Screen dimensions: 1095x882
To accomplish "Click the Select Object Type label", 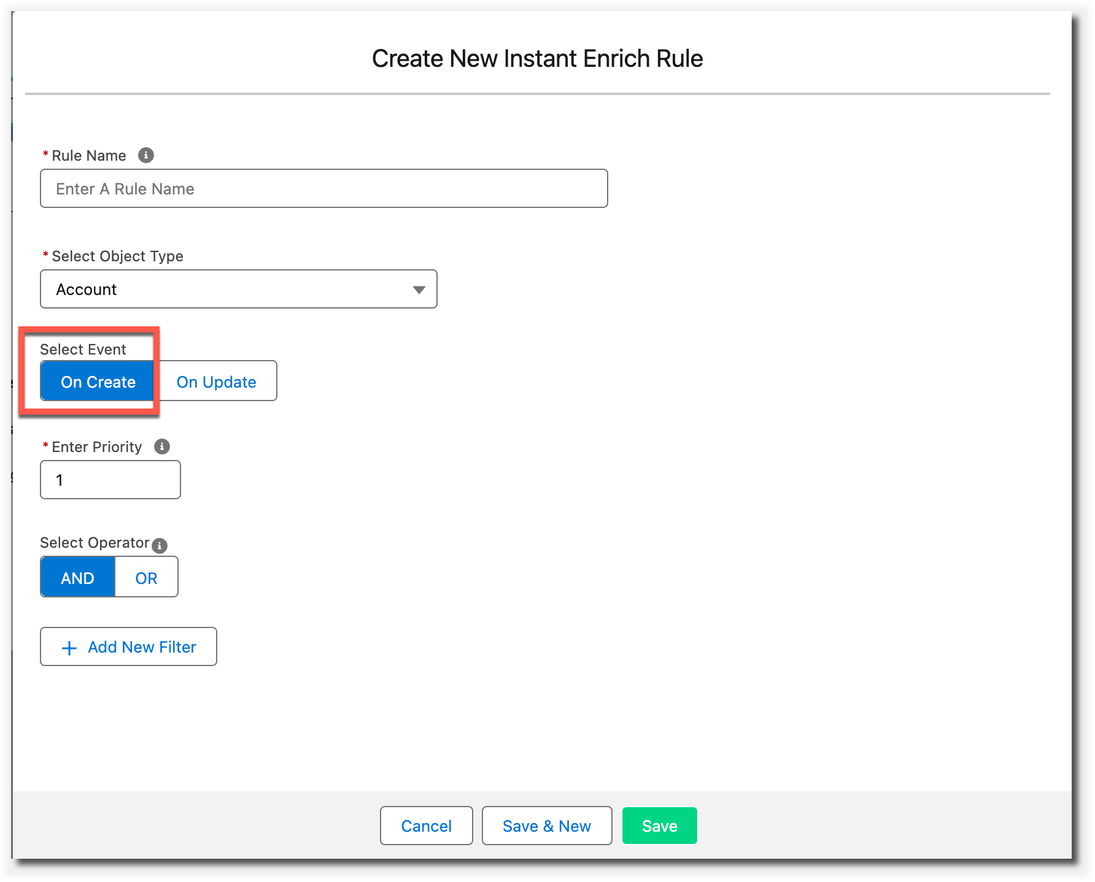I will coord(117,256).
